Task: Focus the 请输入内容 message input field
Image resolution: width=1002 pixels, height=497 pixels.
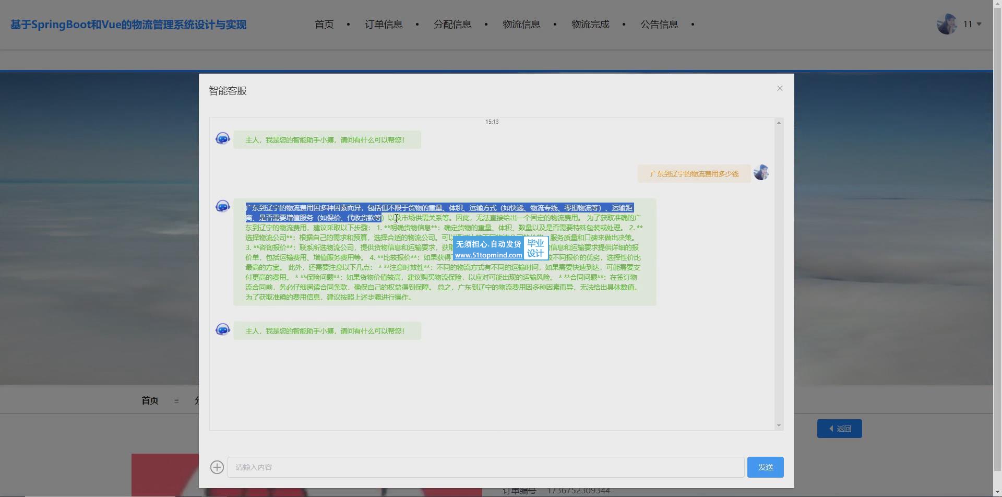Action: pos(485,467)
